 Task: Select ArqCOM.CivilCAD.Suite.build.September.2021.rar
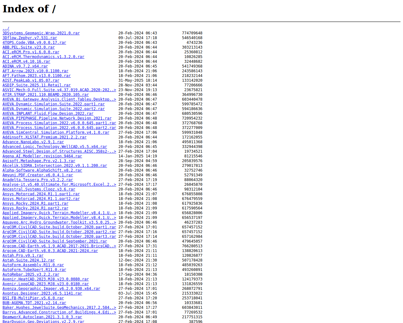click(55, 241)
